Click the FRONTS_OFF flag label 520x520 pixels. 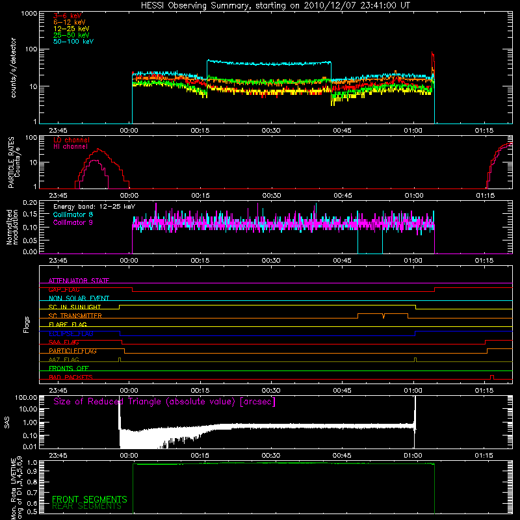click(69, 368)
